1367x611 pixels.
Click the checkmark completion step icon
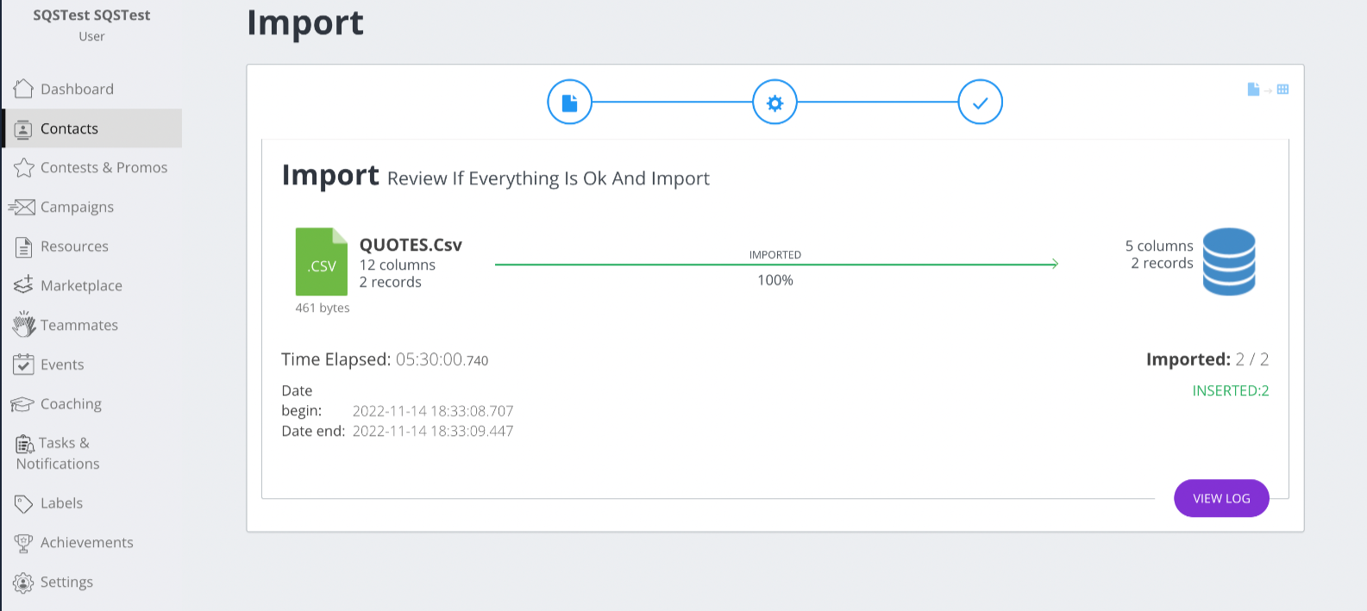pos(980,103)
